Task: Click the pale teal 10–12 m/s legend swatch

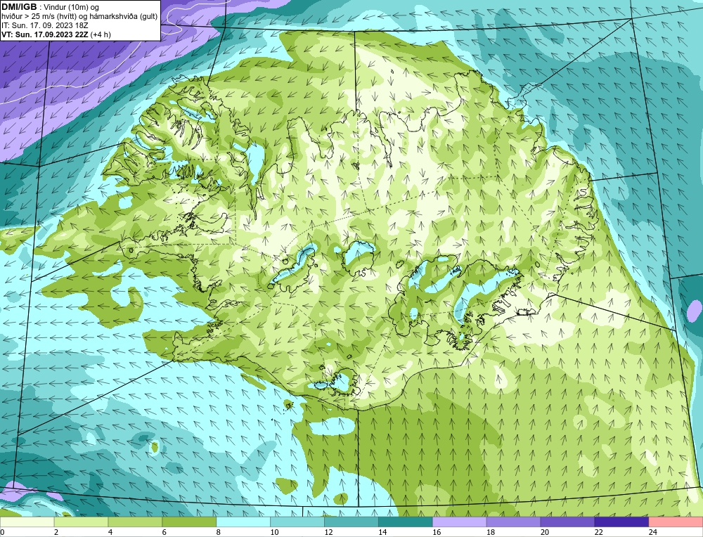Action: [x=297, y=522]
